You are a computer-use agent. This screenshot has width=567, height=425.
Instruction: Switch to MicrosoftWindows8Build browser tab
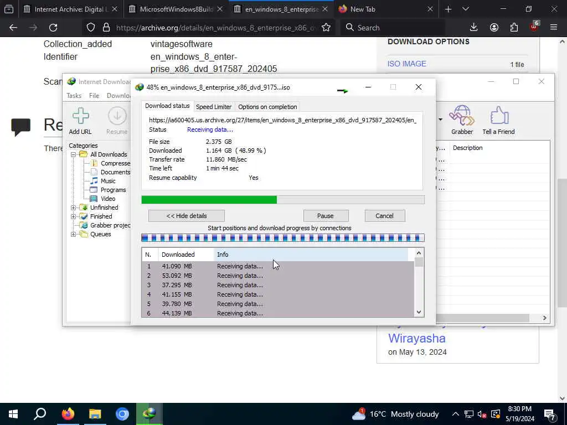176,9
